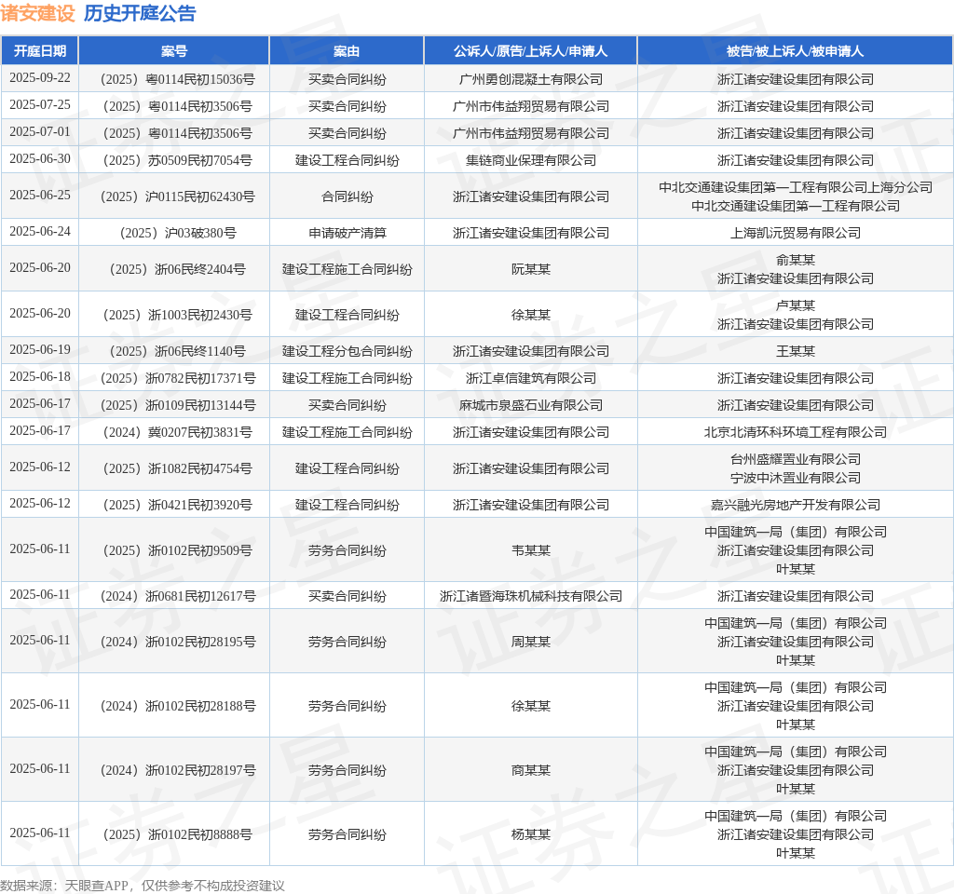Click plaintiff 麻城市泉盛石业有限公司
Image resolution: width=954 pixels, height=894 pixels.
click(530, 405)
